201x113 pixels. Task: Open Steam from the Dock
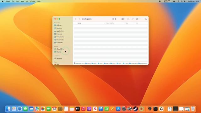coord(135,109)
